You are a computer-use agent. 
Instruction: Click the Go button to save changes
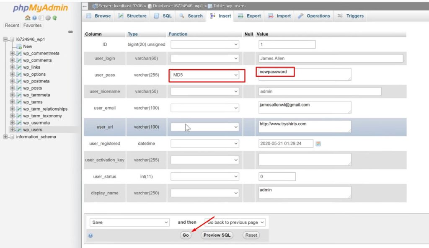(x=186, y=235)
